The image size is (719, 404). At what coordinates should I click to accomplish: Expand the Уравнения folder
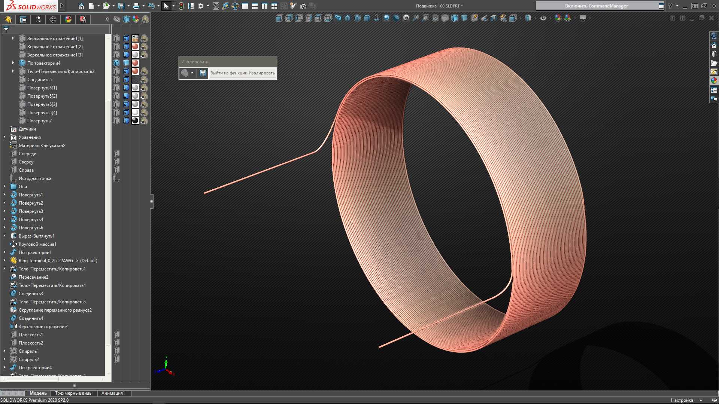4,137
